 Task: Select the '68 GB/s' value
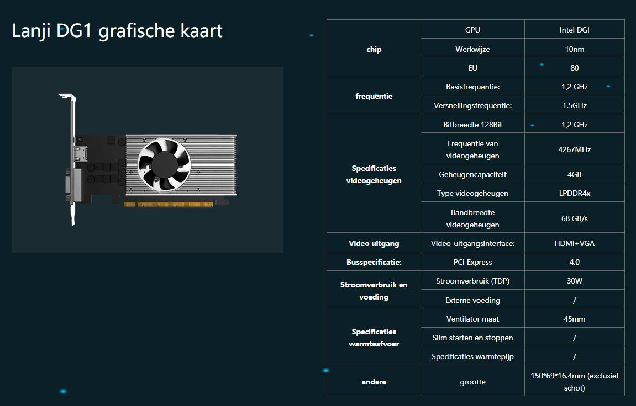click(x=574, y=217)
